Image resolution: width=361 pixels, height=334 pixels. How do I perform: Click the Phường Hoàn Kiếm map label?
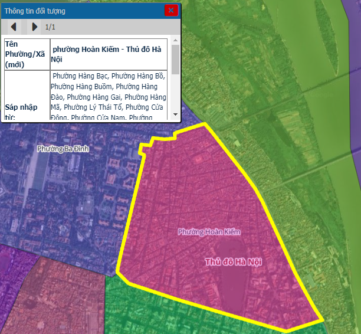coord(209,232)
